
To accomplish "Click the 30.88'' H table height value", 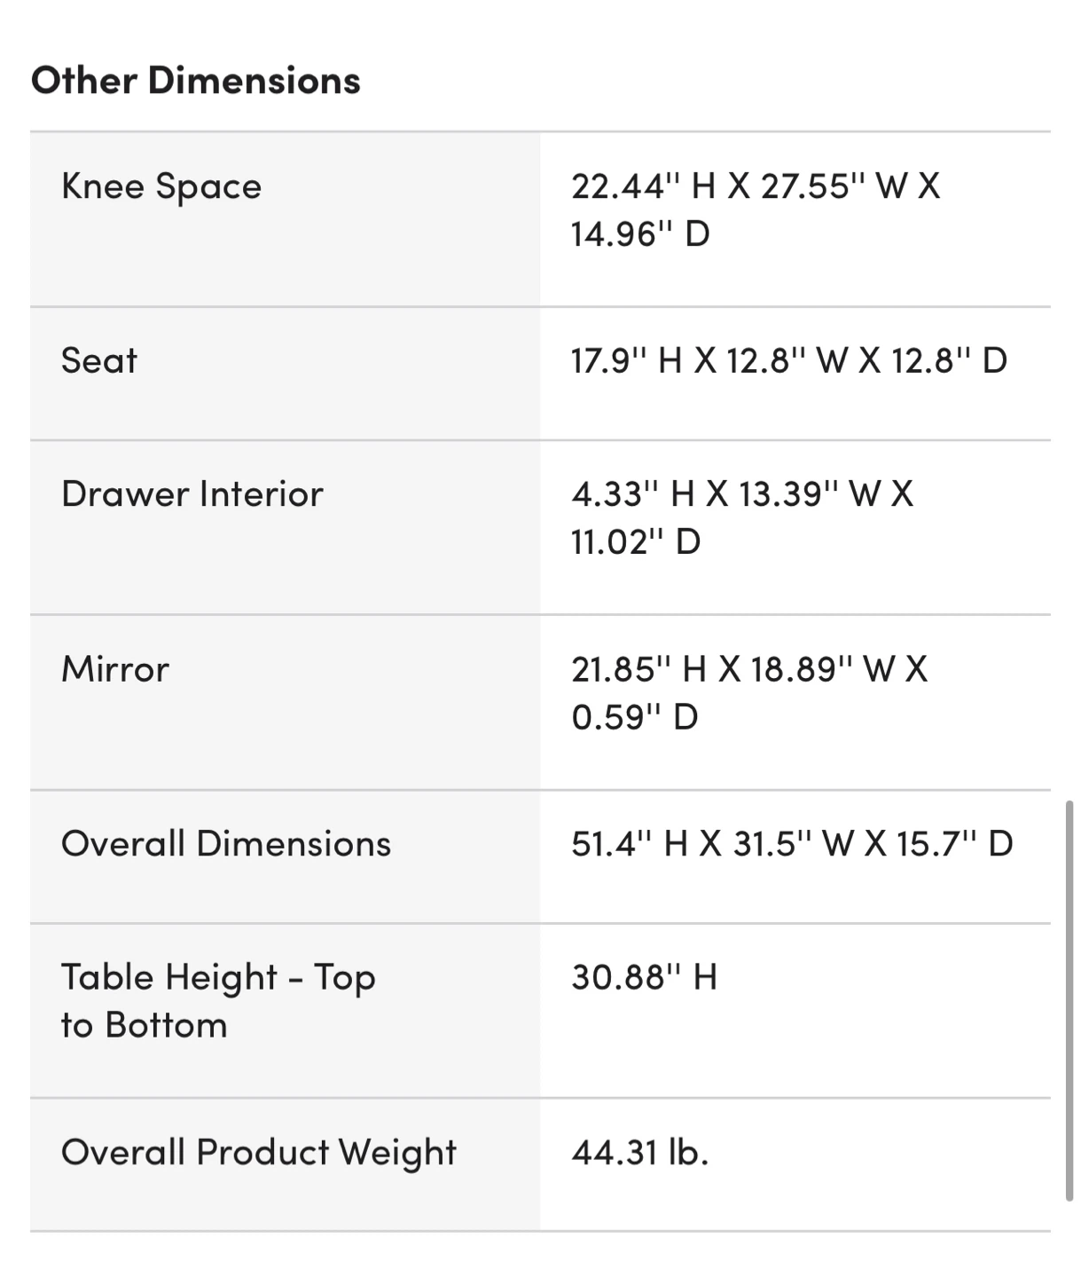I will click(645, 977).
